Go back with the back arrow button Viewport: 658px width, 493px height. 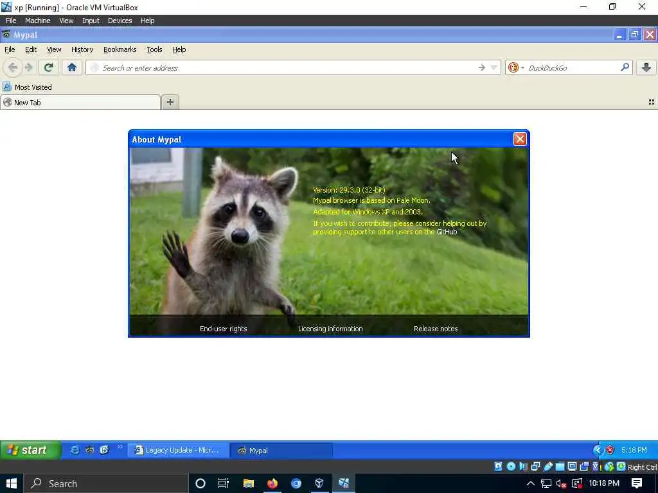(x=13, y=67)
